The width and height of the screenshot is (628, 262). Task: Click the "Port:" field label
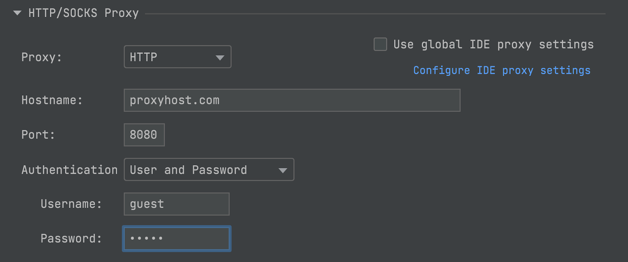coord(38,135)
